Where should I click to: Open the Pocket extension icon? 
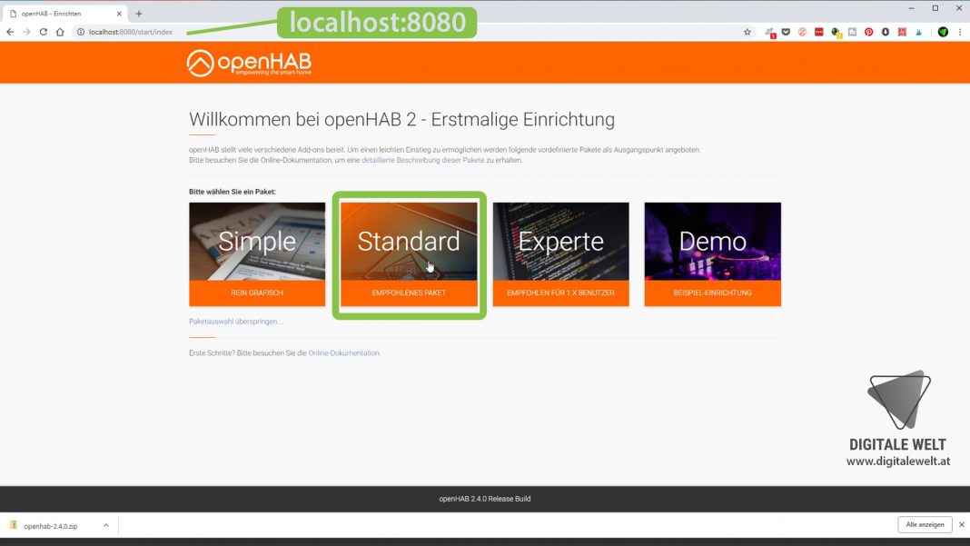point(787,31)
